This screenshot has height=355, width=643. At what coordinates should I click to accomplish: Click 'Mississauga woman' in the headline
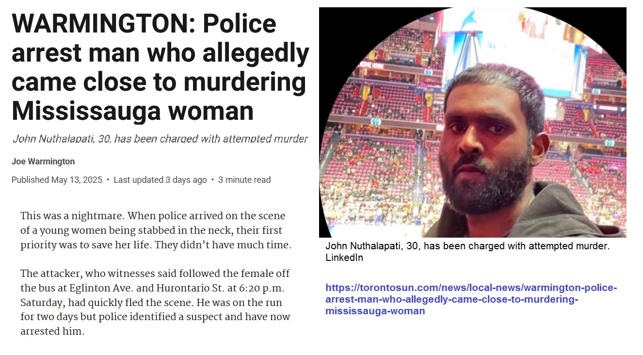132,110
